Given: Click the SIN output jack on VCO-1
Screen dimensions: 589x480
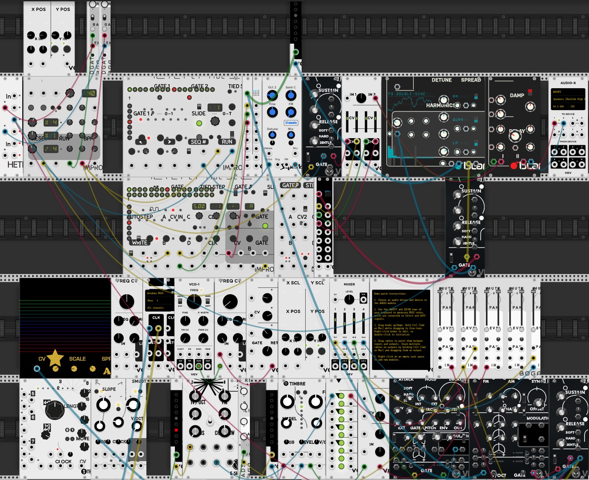Looking at the screenshot, I should [x=180, y=366].
